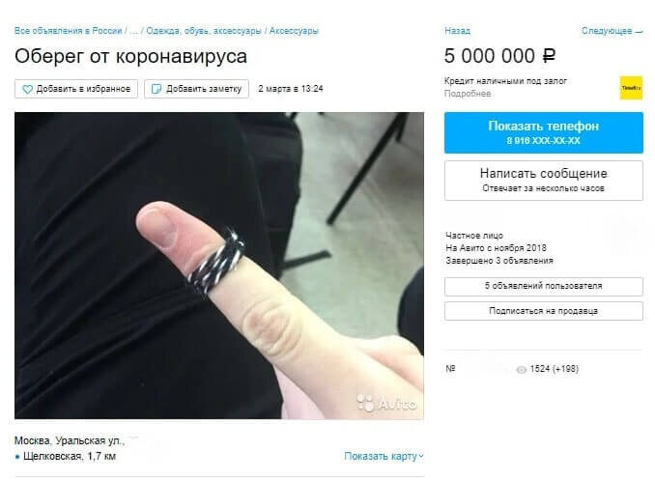Open 5 объявлений пользователя
Viewport: 655px width, 480px height.
544,286
